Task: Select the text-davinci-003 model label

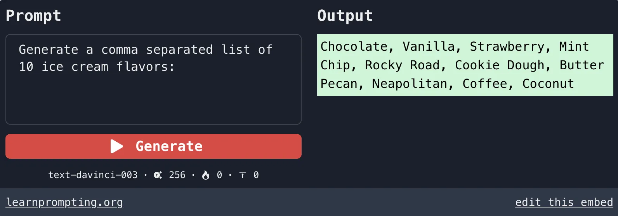Action: 93,175
